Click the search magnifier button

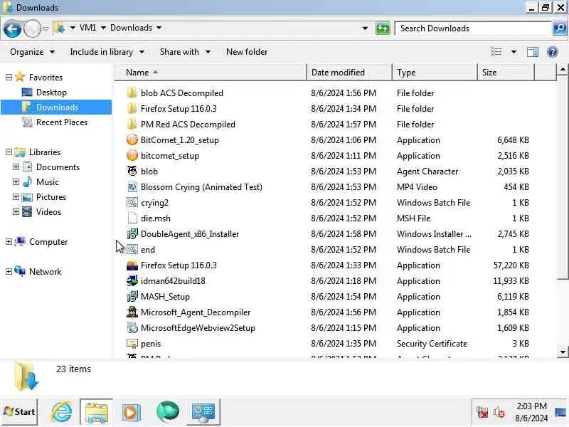(x=560, y=28)
